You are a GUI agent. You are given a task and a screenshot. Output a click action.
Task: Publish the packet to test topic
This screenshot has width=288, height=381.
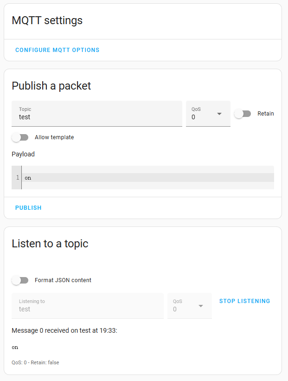(x=28, y=207)
